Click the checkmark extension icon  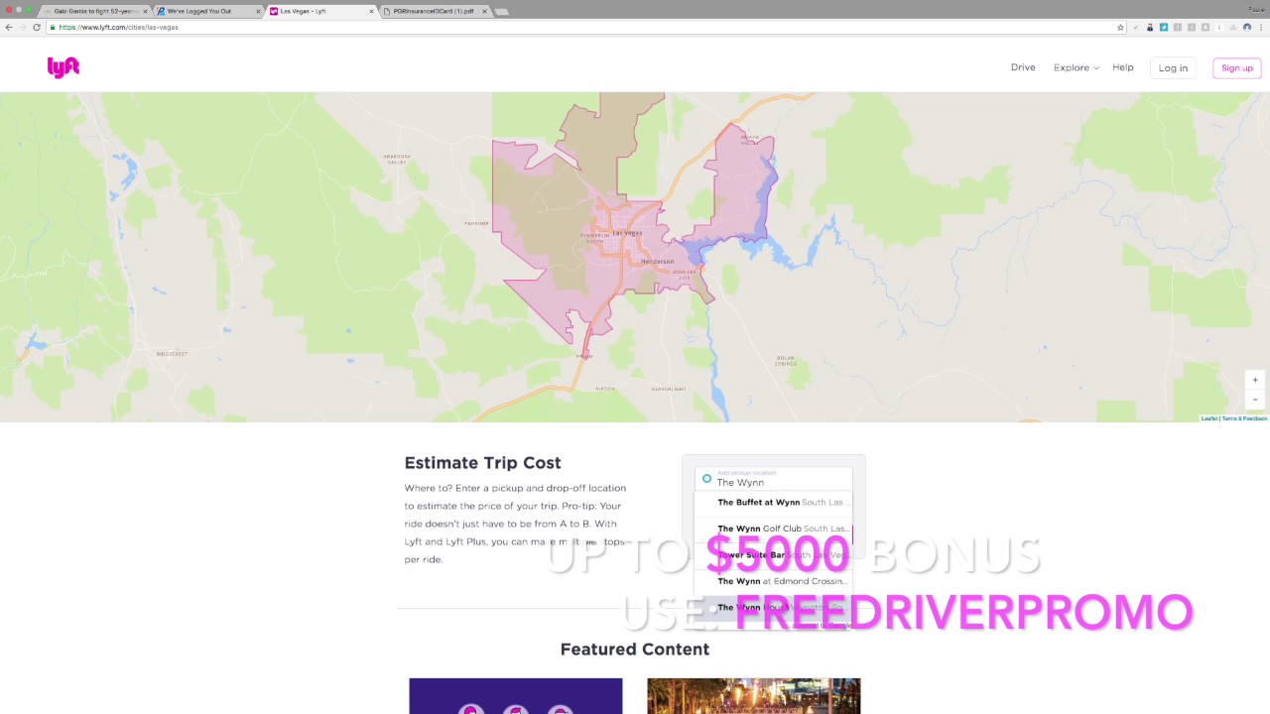tap(1136, 27)
